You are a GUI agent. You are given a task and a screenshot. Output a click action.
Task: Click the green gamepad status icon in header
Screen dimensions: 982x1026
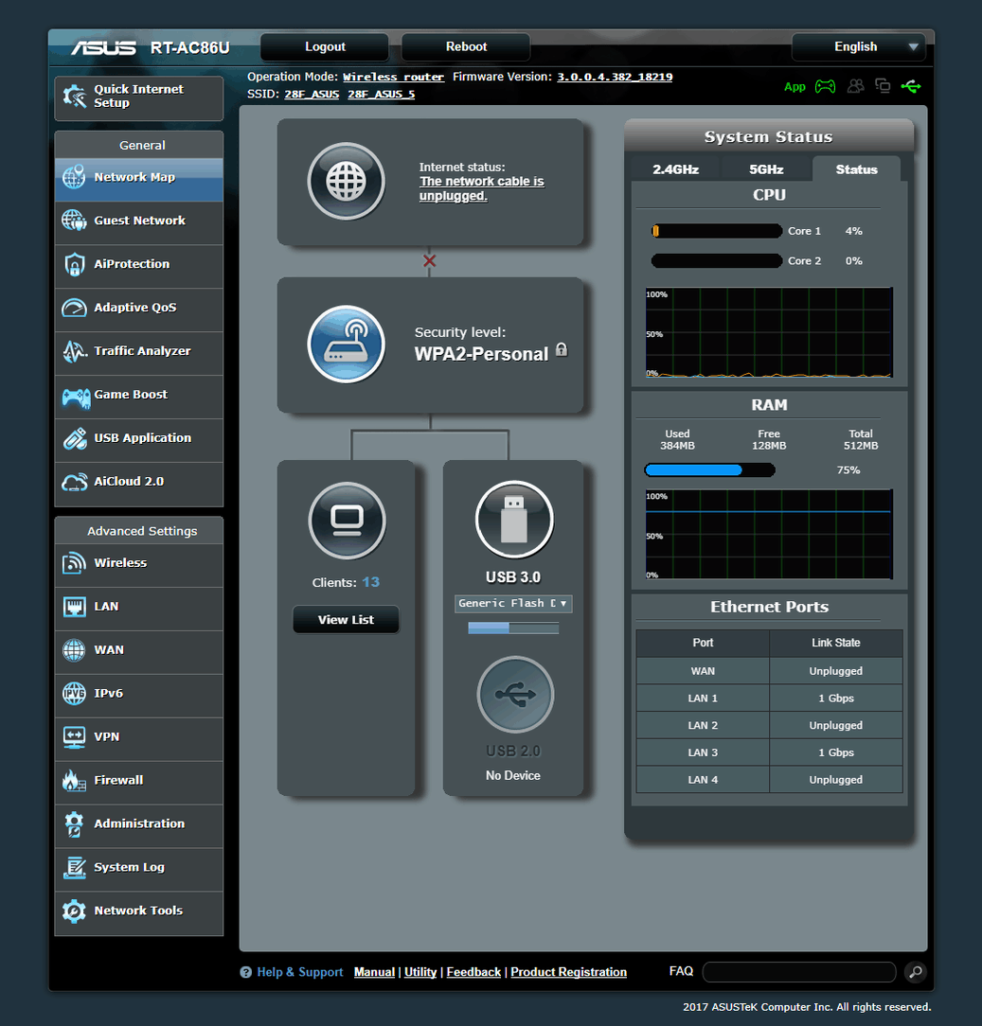coord(825,86)
